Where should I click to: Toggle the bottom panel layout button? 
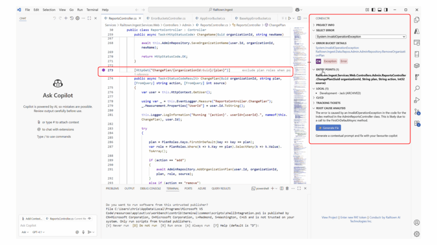tap(379, 9)
